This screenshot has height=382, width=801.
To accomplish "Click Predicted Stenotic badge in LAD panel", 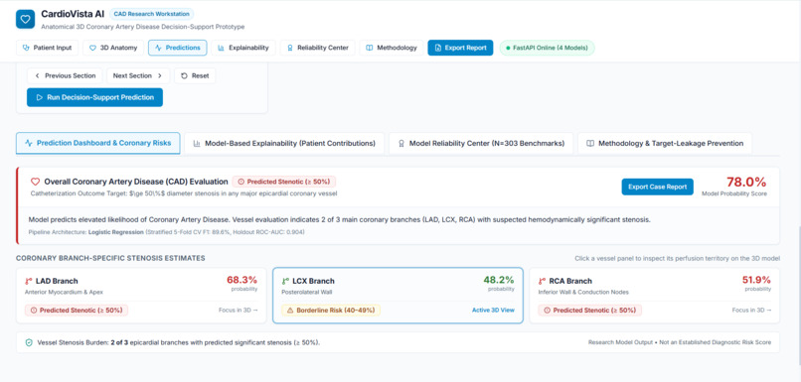I will 77,311.
